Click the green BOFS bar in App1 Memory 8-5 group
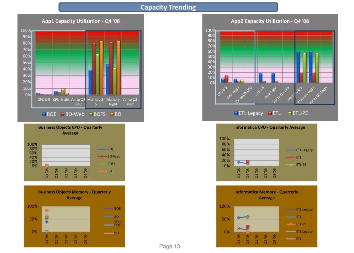Screen dimensions: 354x253 point(98,74)
